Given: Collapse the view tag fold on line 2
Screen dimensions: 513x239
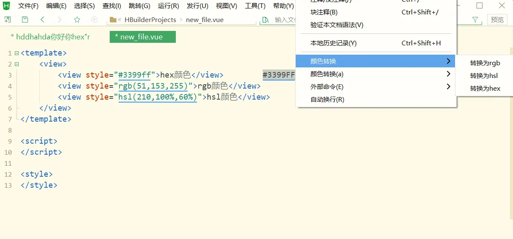Looking at the screenshot, I should point(17,64).
